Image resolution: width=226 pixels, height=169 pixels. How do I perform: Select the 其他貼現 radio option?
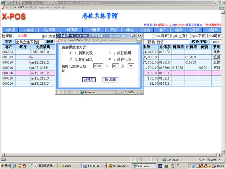71,59
